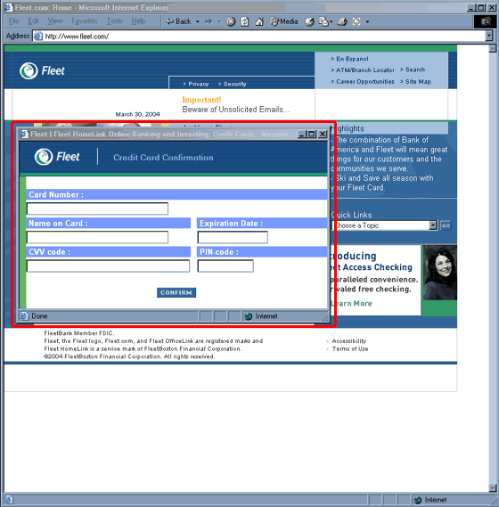Click the globe Internet zone icon in popup status bar
Screen dimensions: 499x507
[x=249, y=316]
